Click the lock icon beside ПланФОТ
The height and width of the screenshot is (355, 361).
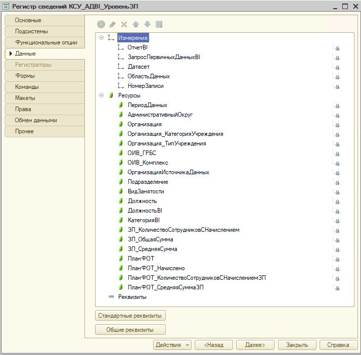(x=337, y=259)
